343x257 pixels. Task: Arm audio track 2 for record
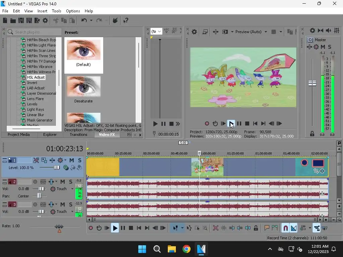pyautogui.click(x=35, y=182)
